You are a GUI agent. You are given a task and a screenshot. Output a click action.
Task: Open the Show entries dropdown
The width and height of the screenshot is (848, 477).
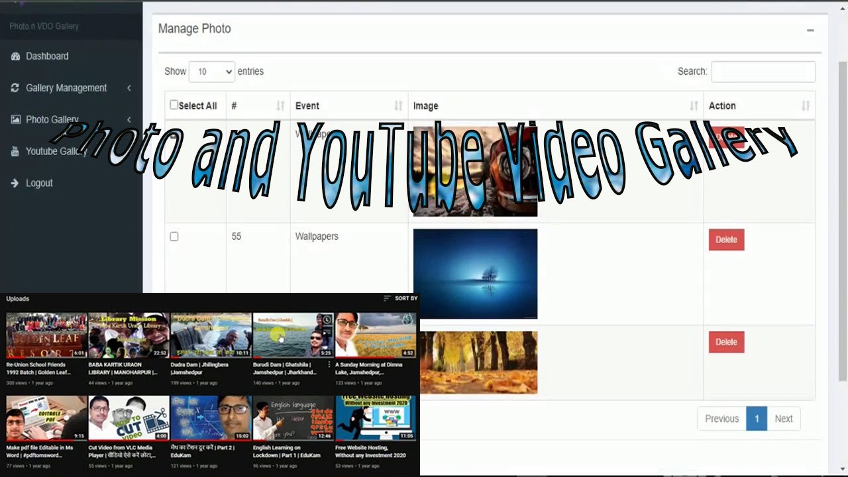(x=212, y=72)
